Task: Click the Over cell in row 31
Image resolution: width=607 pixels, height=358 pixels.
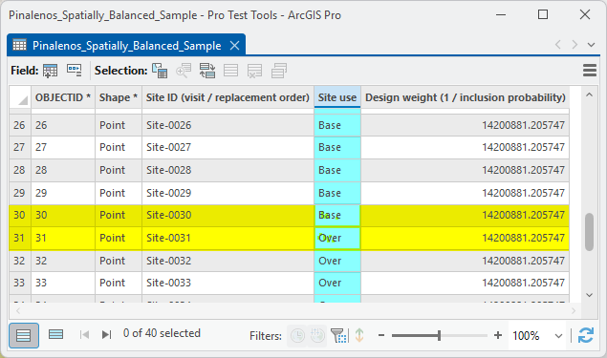Action: pos(337,238)
